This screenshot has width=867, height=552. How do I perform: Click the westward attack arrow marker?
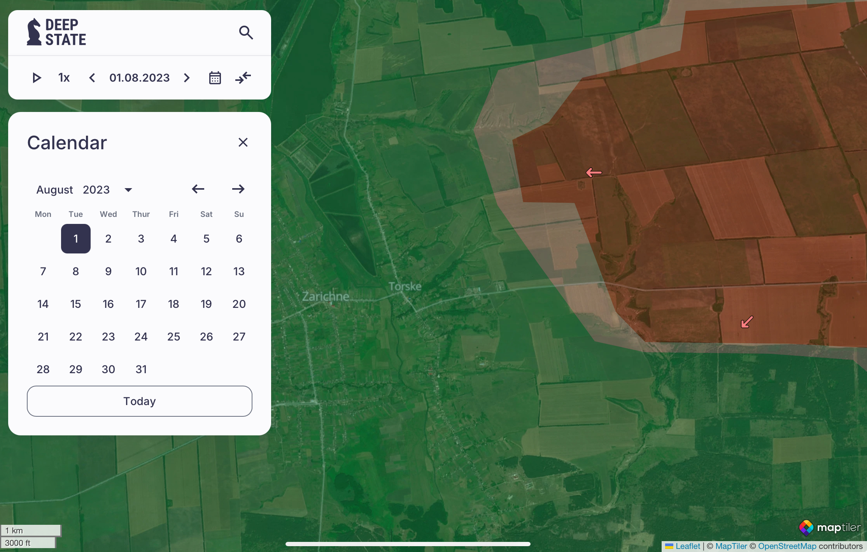(x=594, y=172)
